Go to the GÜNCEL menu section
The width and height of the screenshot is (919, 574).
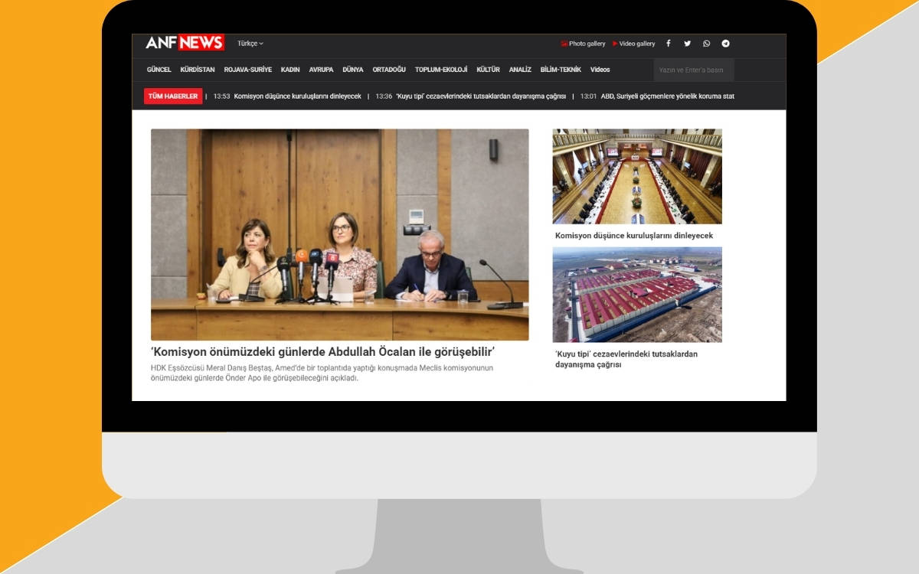click(x=159, y=70)
